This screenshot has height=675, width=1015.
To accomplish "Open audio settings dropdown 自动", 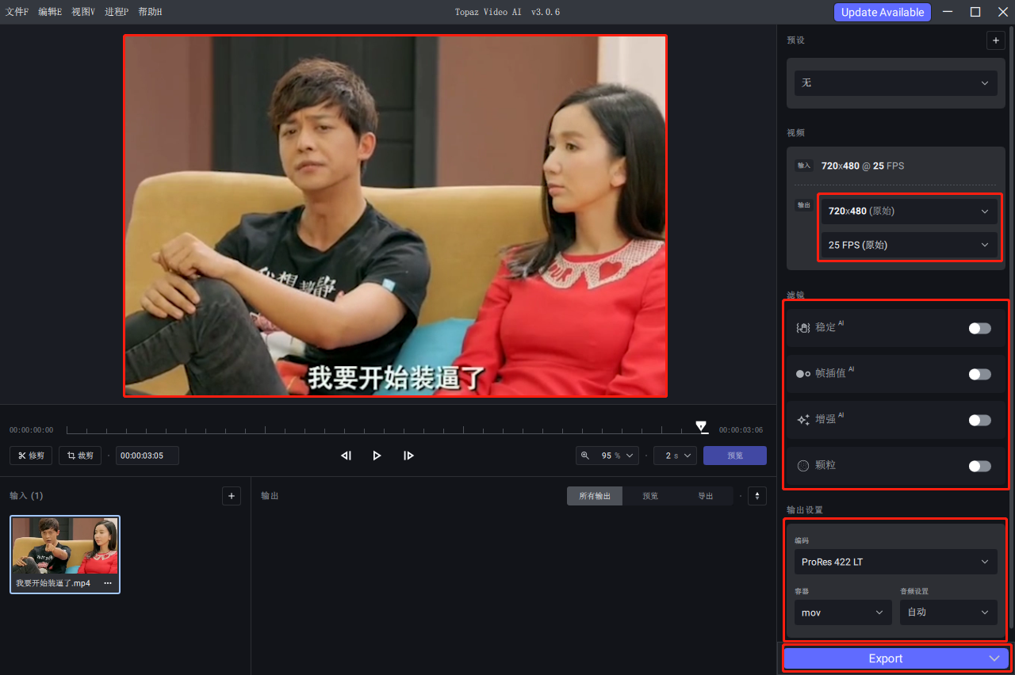I will (948, 612).
